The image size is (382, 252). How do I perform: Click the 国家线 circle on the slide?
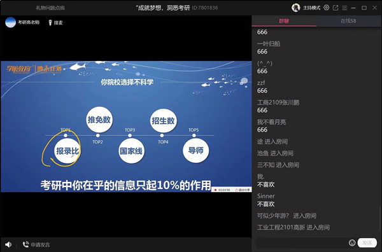[131, 151]
